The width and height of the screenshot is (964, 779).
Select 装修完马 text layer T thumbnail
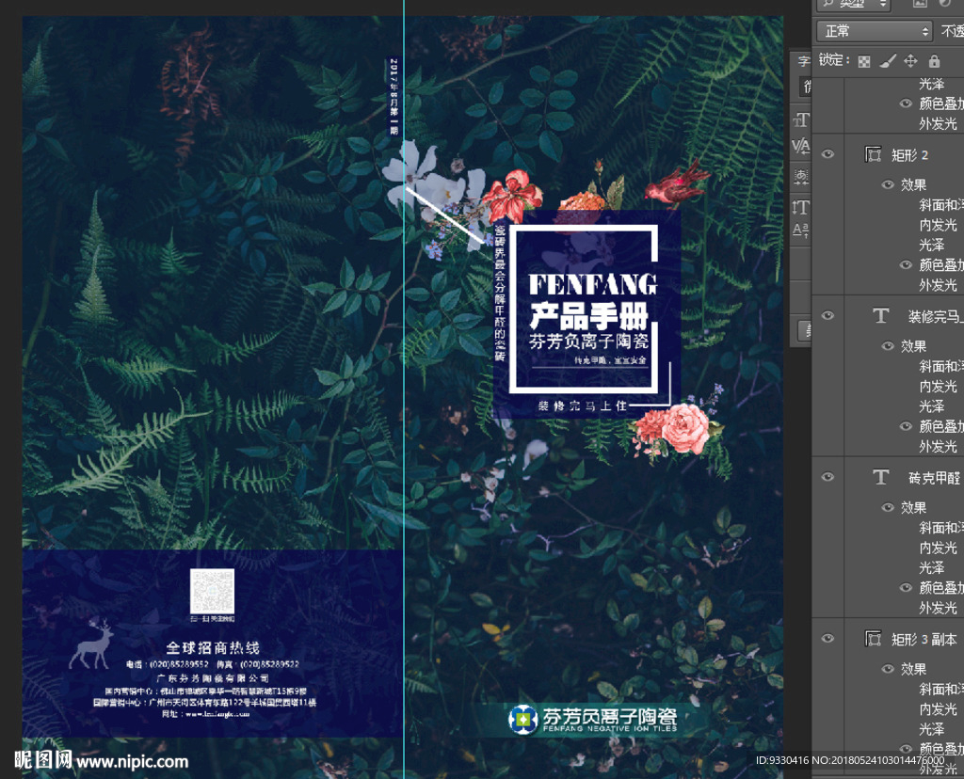(x=880, y=316)
